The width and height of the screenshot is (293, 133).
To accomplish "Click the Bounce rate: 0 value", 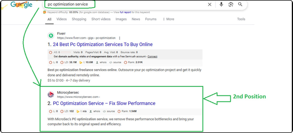I will tap(129, 52).
